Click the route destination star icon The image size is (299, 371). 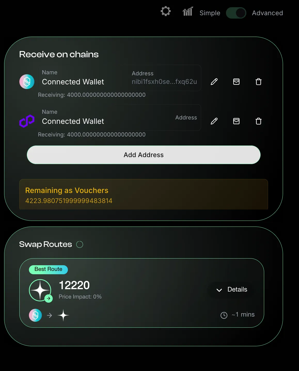pos(63,315)
